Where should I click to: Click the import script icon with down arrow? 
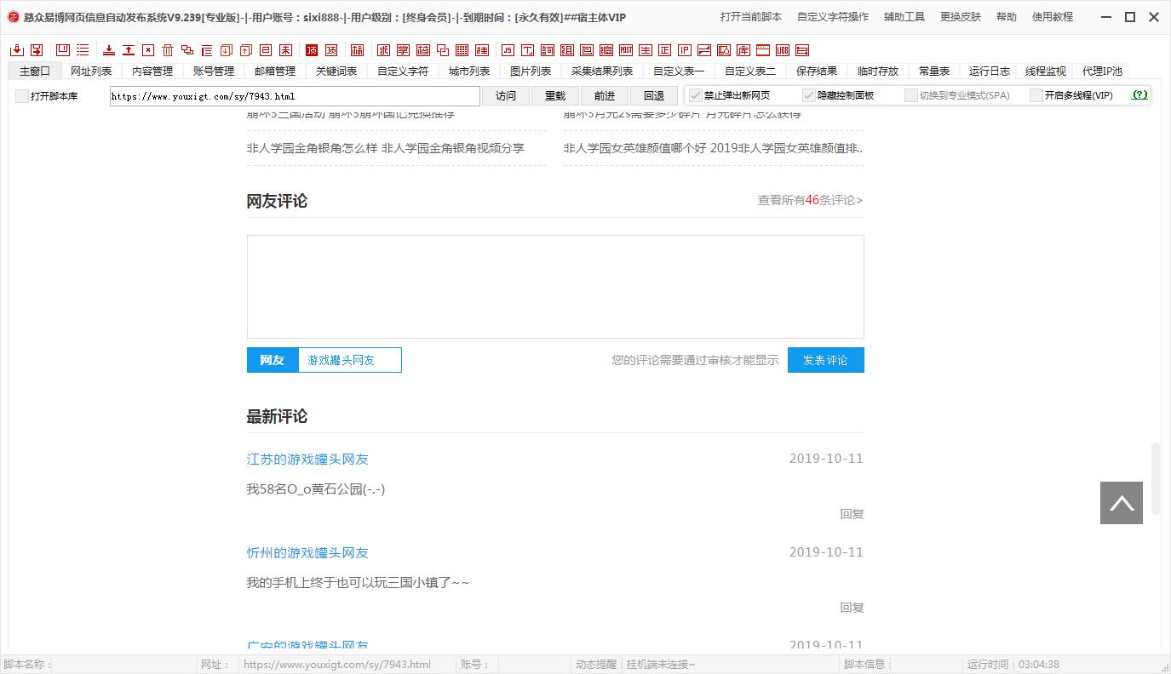click(16, 50)
